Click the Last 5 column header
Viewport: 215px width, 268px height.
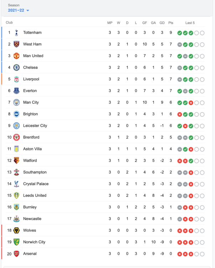190,23
